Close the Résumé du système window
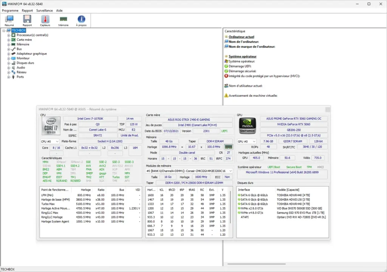Viewport: 387px width, 272px height. [x=327, y=109]
